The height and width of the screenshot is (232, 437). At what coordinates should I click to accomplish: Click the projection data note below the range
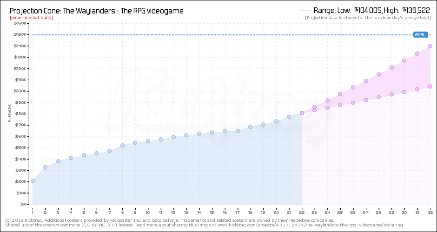[x=368, y=18]
